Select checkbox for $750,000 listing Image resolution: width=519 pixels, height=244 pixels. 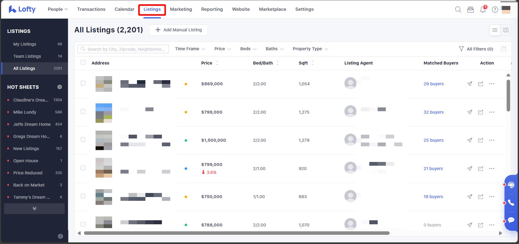point(83,196)
